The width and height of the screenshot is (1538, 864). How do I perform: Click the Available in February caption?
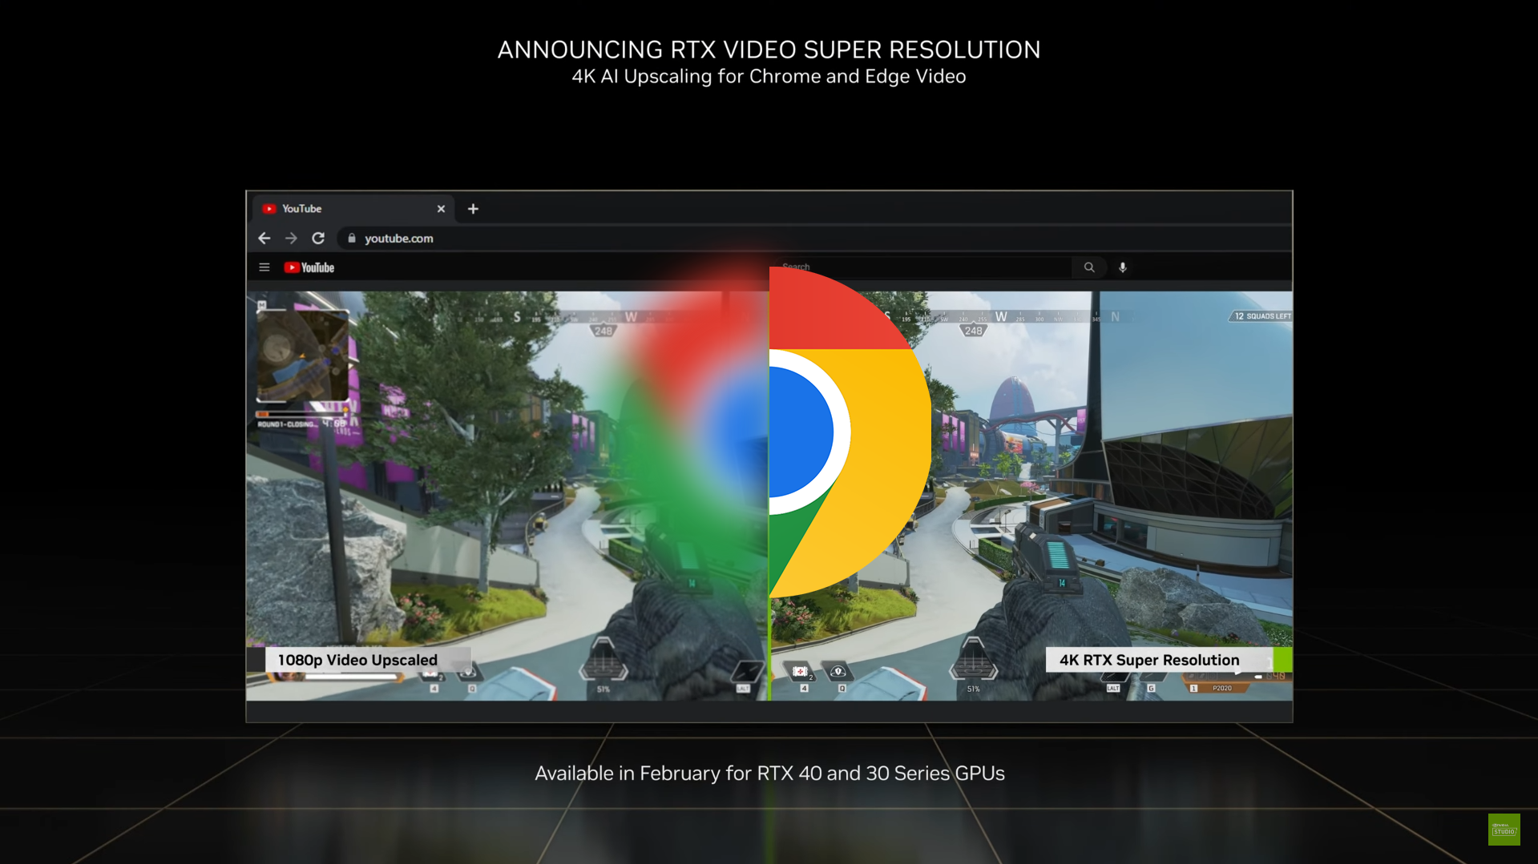tap(769, 774)
